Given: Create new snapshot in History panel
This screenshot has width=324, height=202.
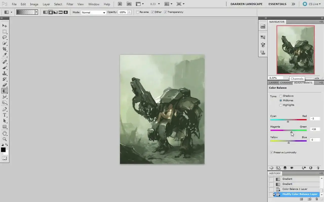Looking at the screenshot, I should 309,199.
